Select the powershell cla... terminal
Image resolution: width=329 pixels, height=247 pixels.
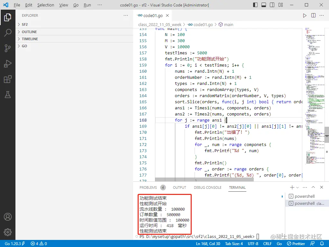[x=307, y=203]
